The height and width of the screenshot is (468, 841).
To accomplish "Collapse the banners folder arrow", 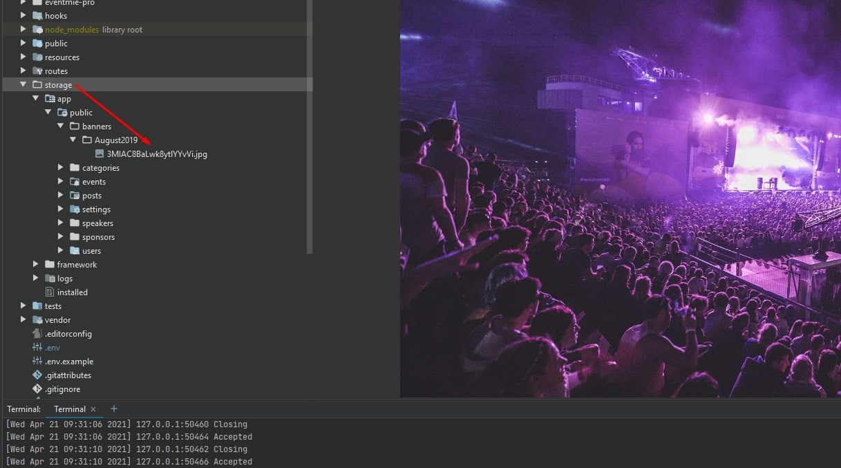I will pyautogui.click(x=61, y=127).
